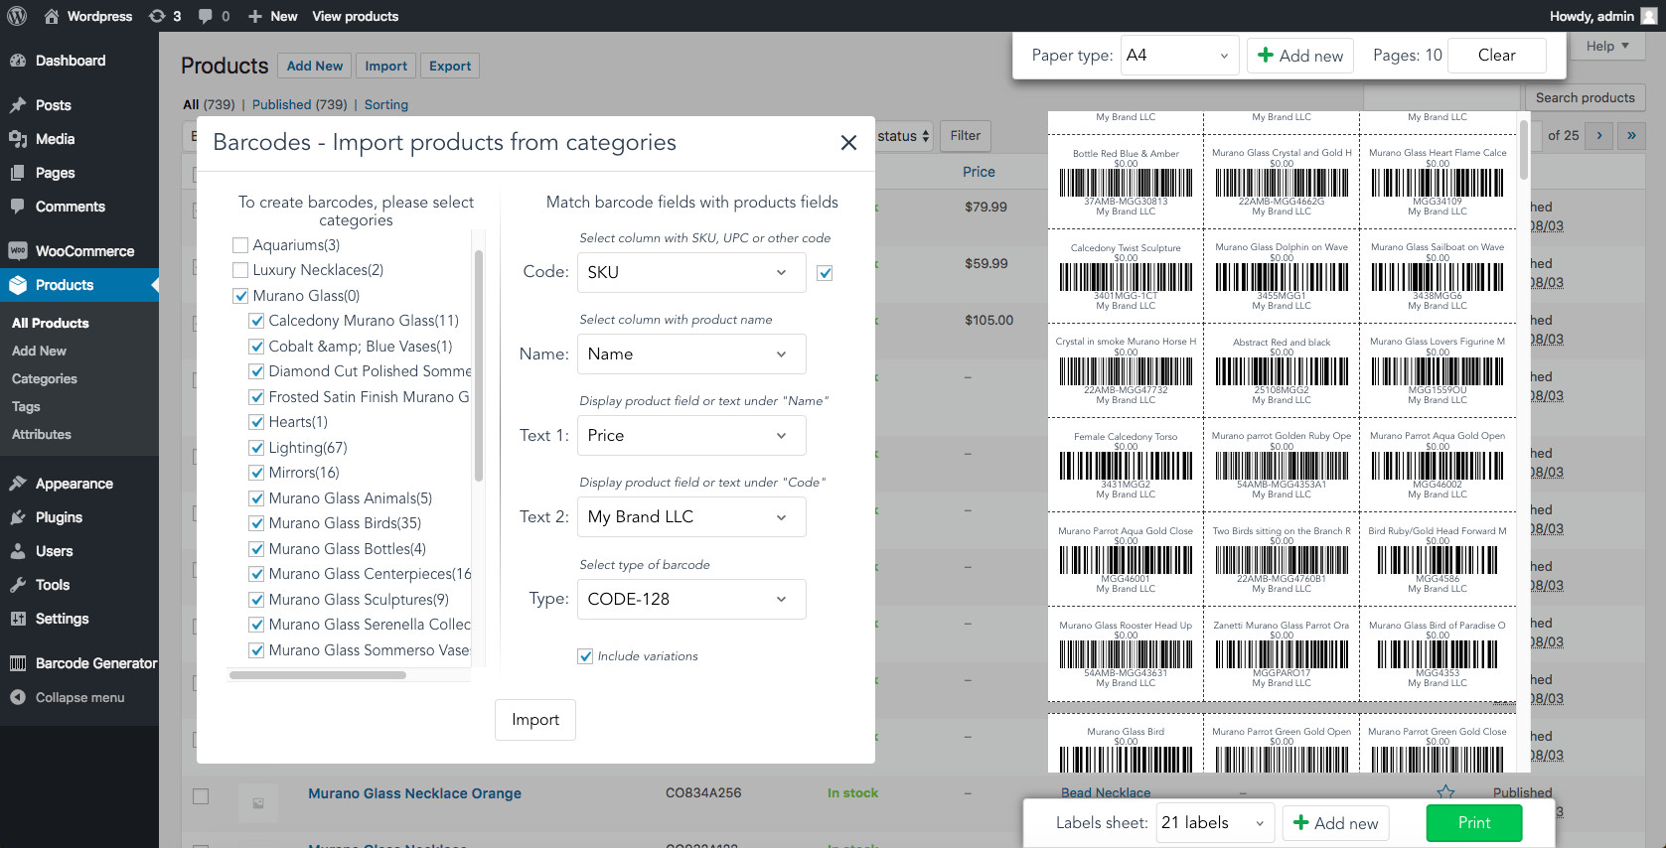Open Categories submenu item
This screenshot has width=1666, height=848.
45,378
